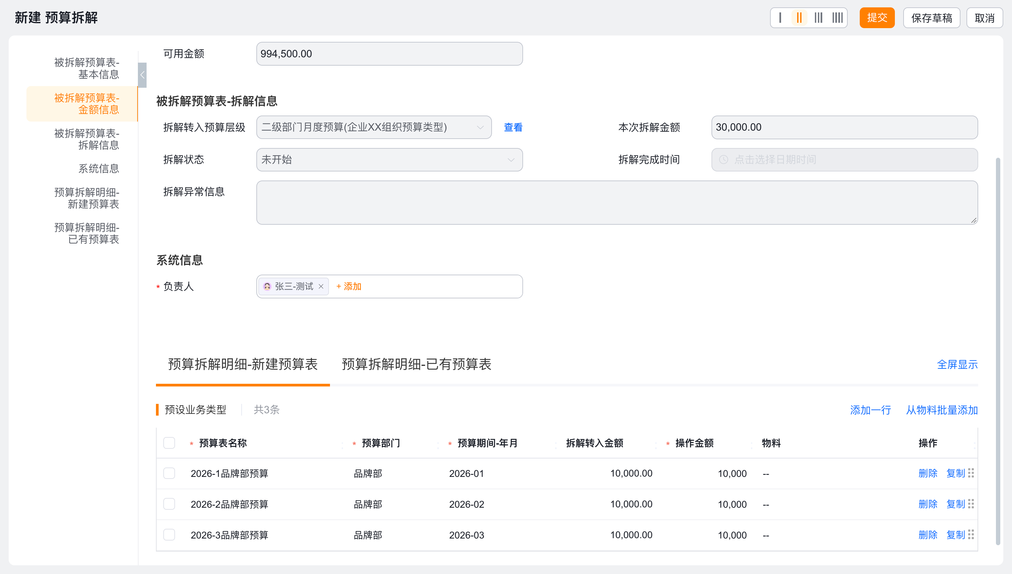Open the 拆解状态 dropdown
The height and width of the screenshot is (574, 1012).
389,160
